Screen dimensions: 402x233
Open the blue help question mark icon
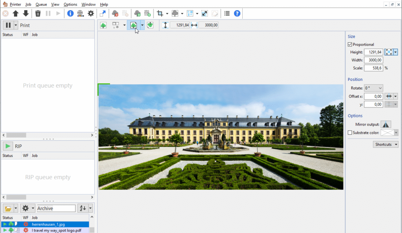click(x=237, y=13)
